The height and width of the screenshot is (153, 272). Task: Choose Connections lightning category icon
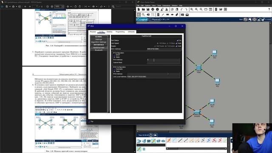click(x=153, y=141)
